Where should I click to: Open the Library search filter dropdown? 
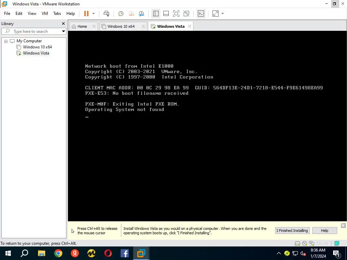point(63,31)
